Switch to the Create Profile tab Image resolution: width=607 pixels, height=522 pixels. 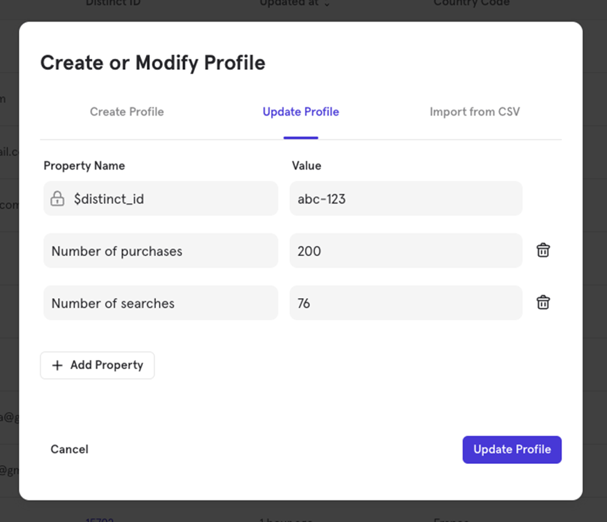tap(127, 112)
